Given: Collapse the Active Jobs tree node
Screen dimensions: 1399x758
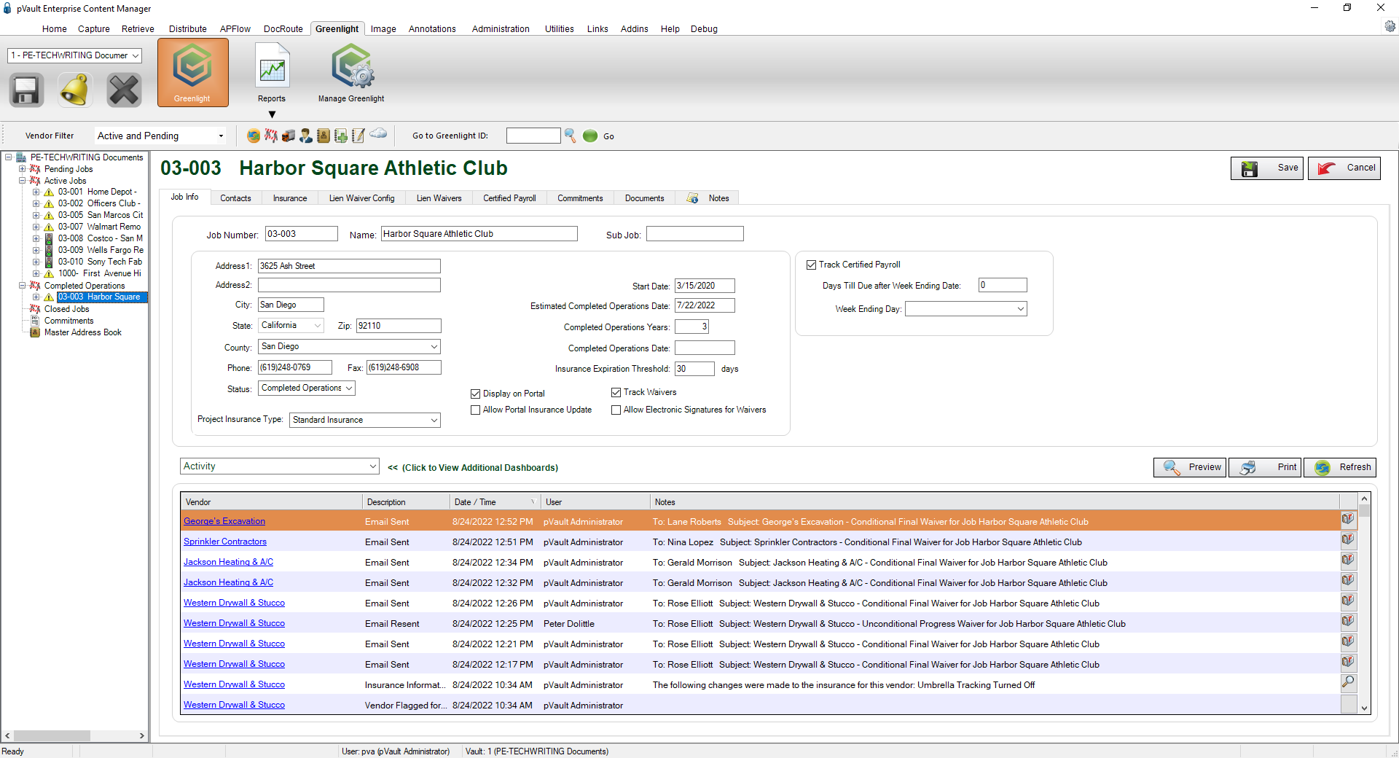Looking at the screenshot, I should 23,181.
